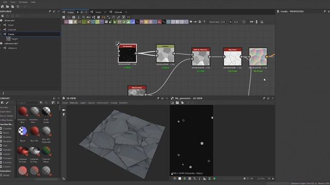Screen dimensions: 330x185
Task: Click the red SVG node icon in node bar
Action: tap(159, 22)
